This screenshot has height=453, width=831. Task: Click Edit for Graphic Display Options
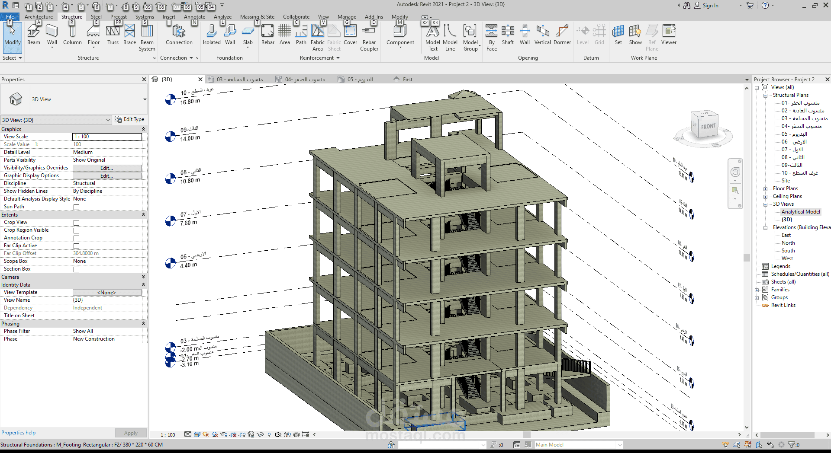[x=107, y=175]
